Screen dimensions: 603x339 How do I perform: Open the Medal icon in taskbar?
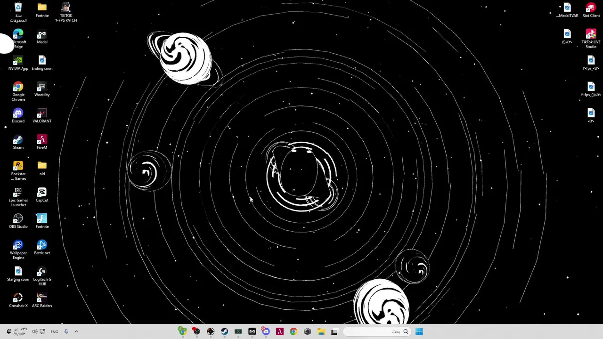(x=252, y=331)
